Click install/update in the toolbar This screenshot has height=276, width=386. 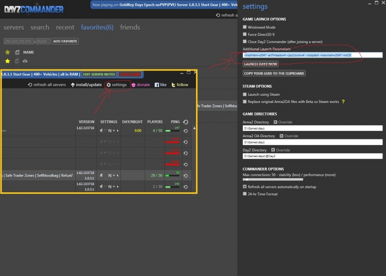click(86, 85)
